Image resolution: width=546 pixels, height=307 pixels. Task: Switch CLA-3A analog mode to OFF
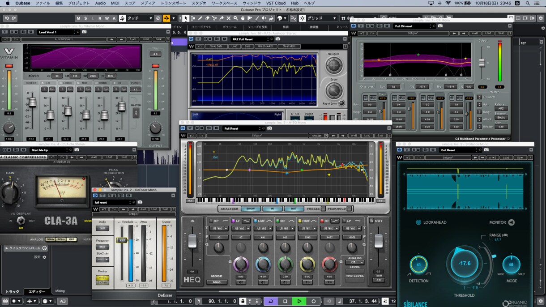tap(71, 239)
